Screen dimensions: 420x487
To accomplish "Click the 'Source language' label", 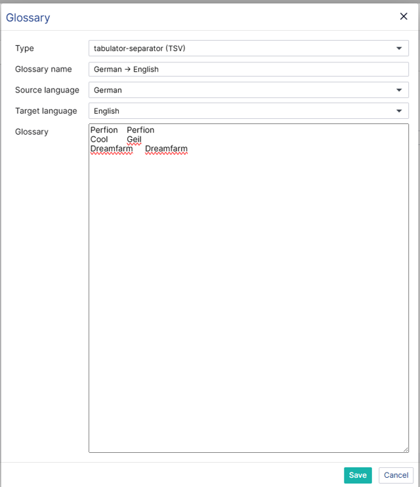I will [47, 90].
